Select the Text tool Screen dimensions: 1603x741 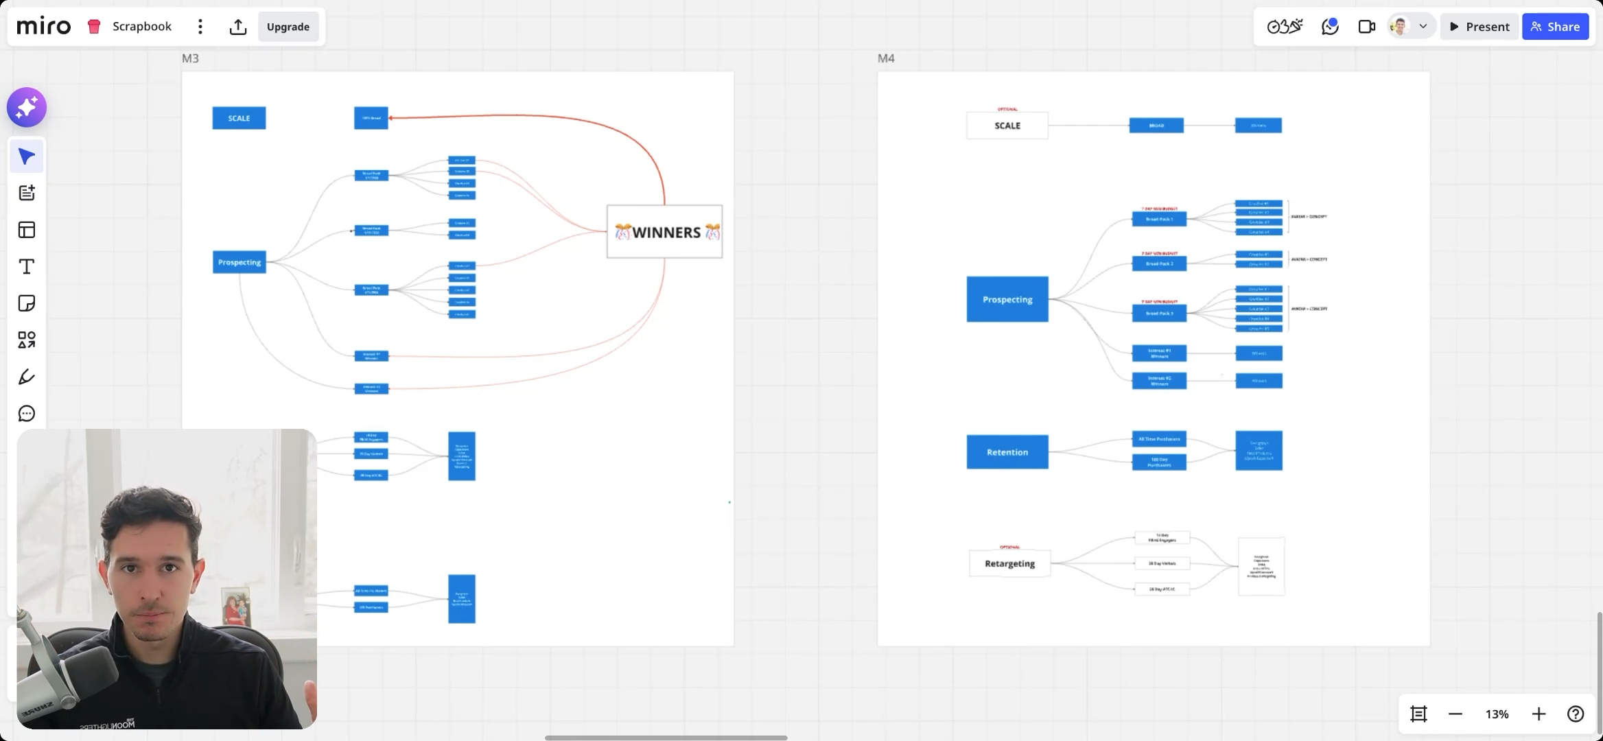27,267
